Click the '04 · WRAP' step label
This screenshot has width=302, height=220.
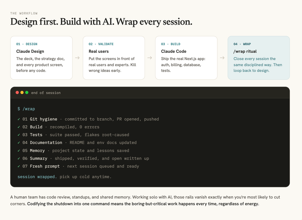click(x=242, y=44)
